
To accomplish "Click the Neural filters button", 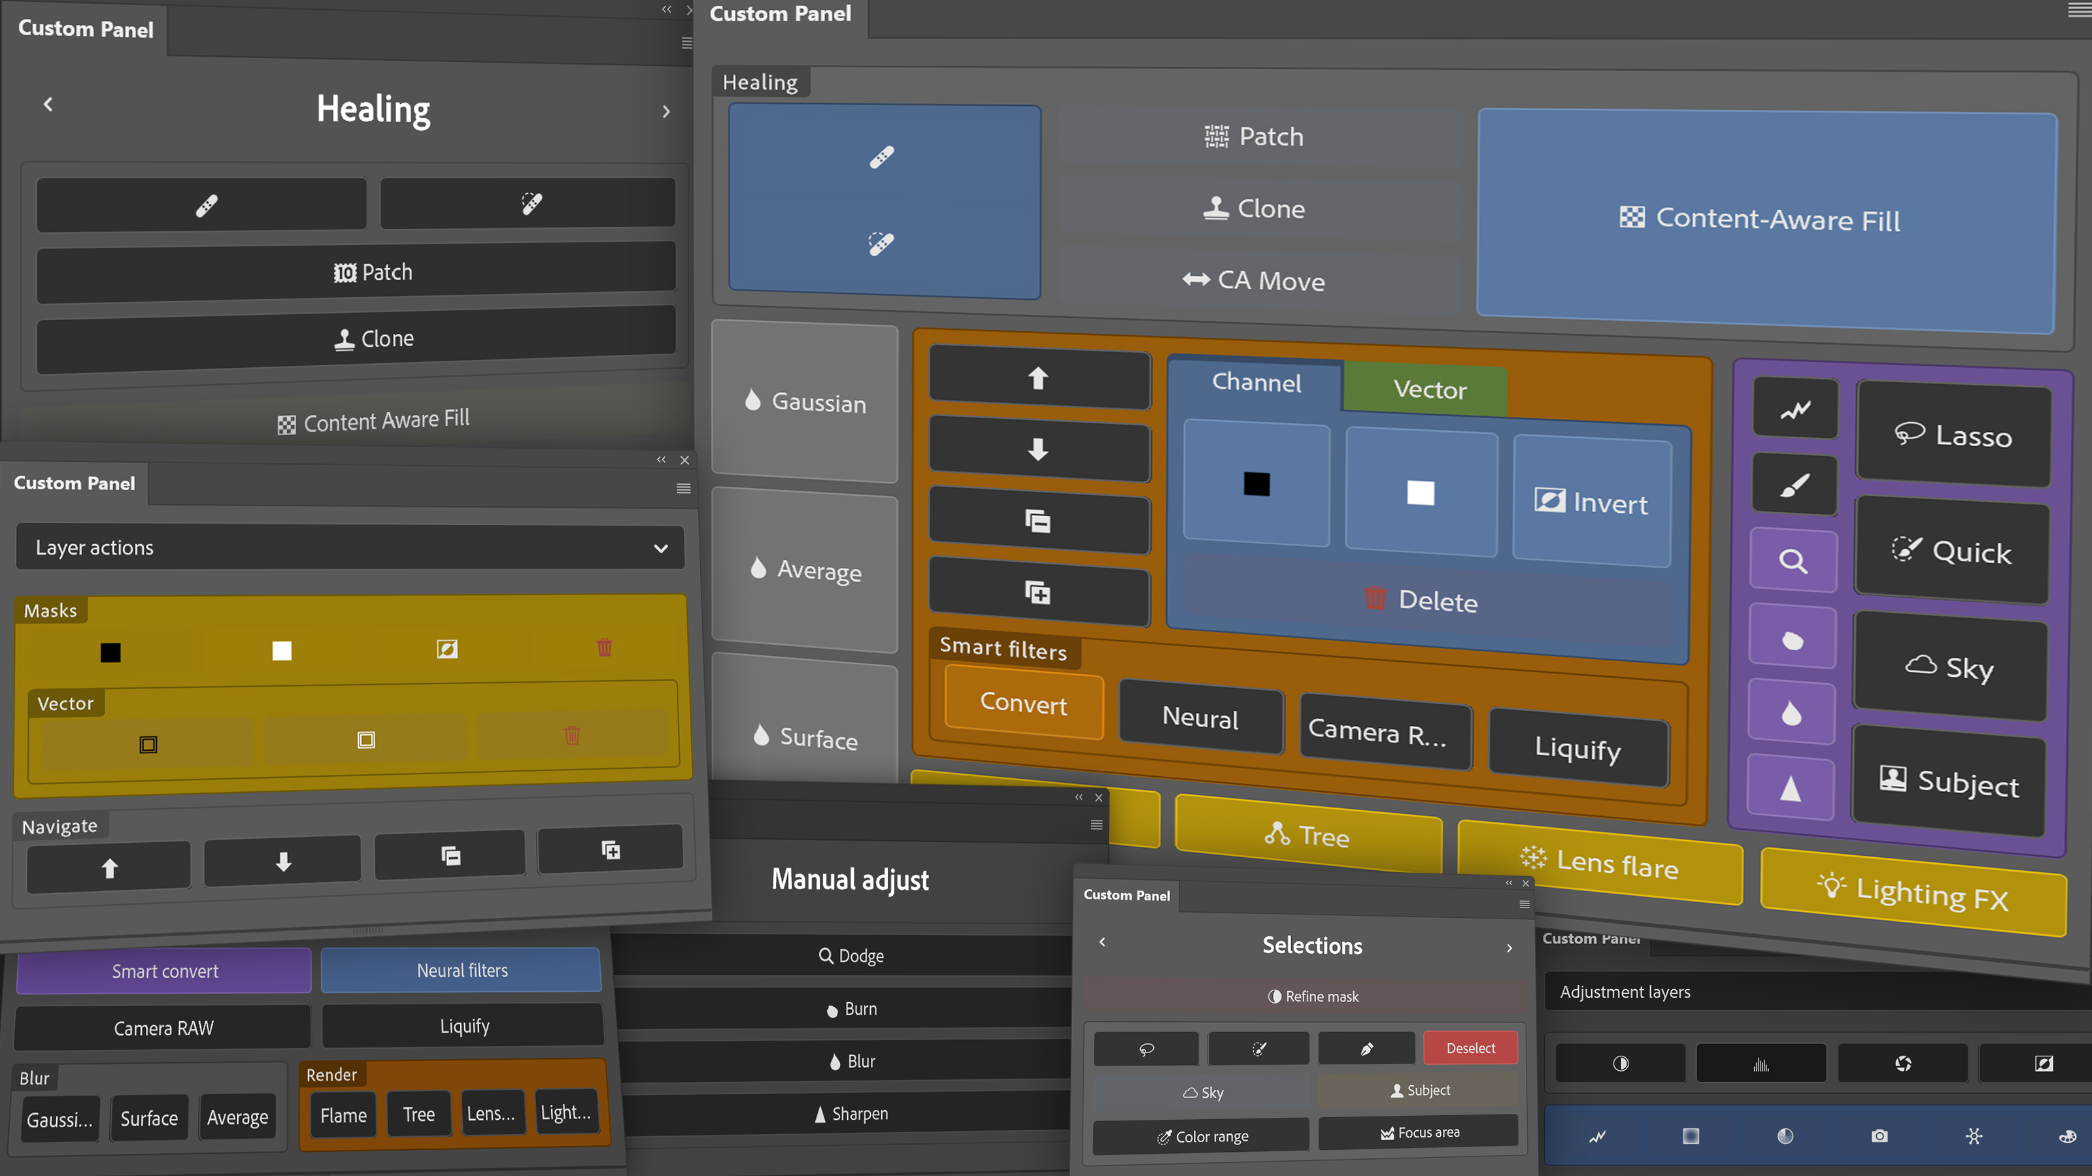I will [462, 971].
